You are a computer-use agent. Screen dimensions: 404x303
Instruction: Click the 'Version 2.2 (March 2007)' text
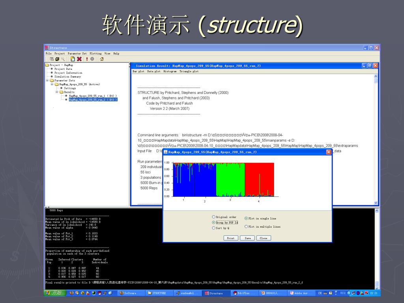tap(170, 108)
